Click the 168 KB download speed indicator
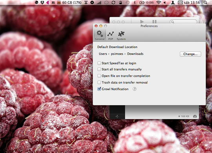212x153 pixels. [x=184, y=116]
